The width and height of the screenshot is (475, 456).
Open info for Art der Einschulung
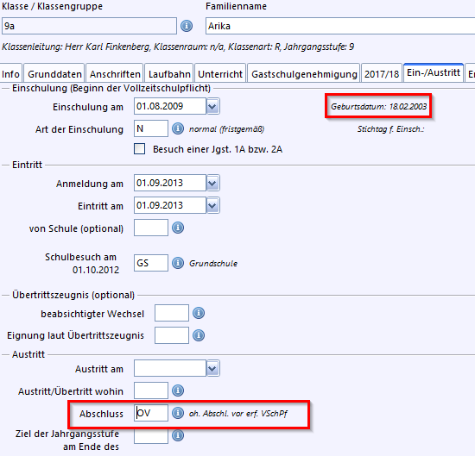click(178, 128)
